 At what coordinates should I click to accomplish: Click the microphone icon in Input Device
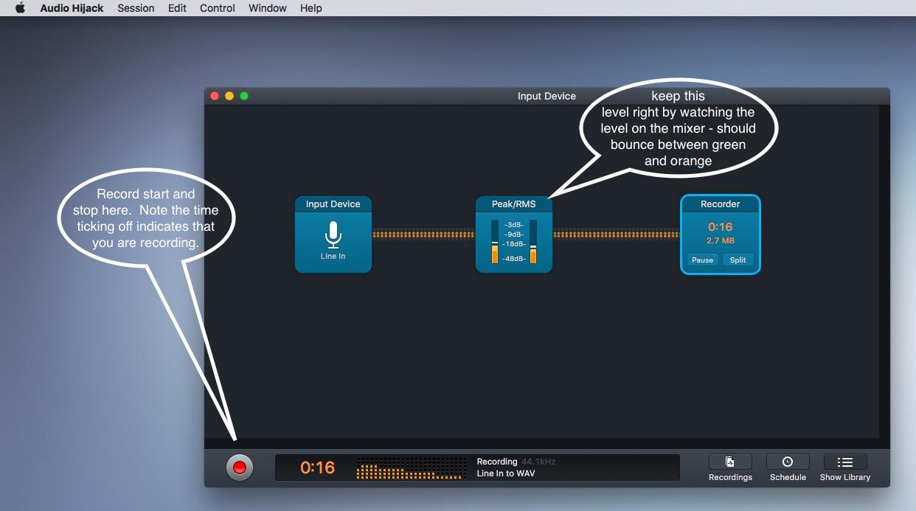click(333, 236)
